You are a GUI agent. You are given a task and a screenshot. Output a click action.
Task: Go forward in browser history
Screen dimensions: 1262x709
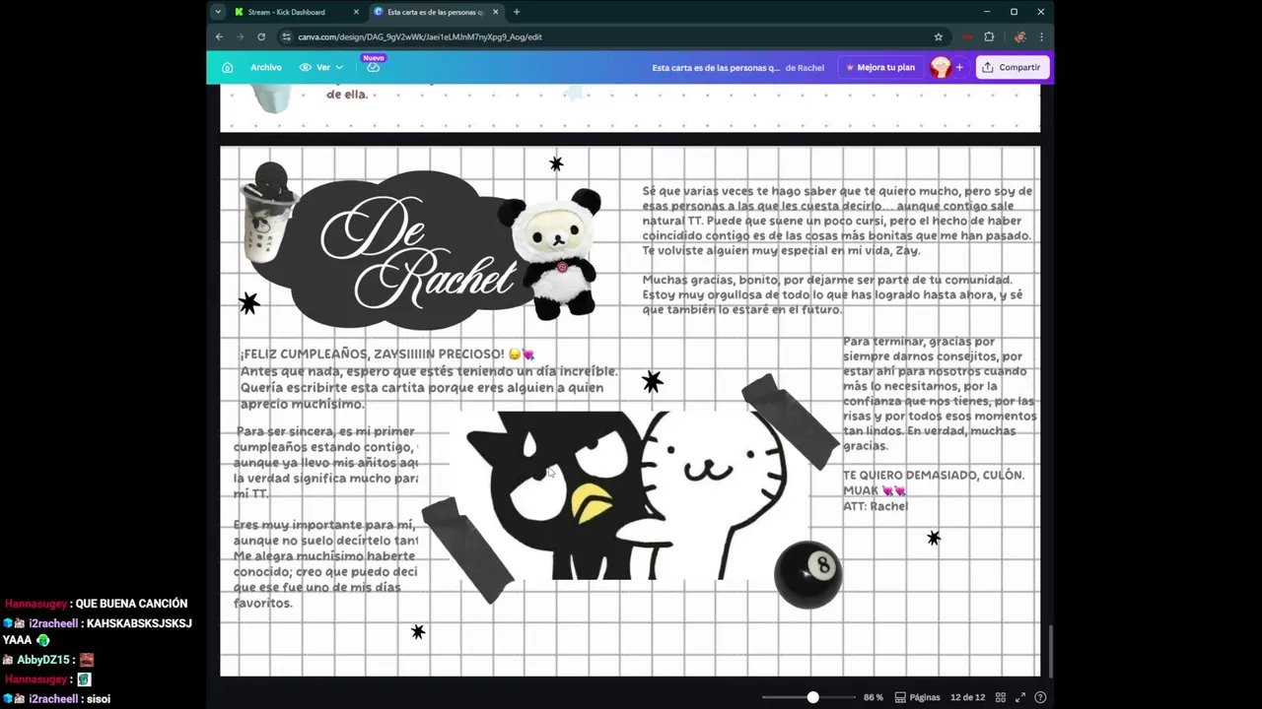tap(240, 36)
